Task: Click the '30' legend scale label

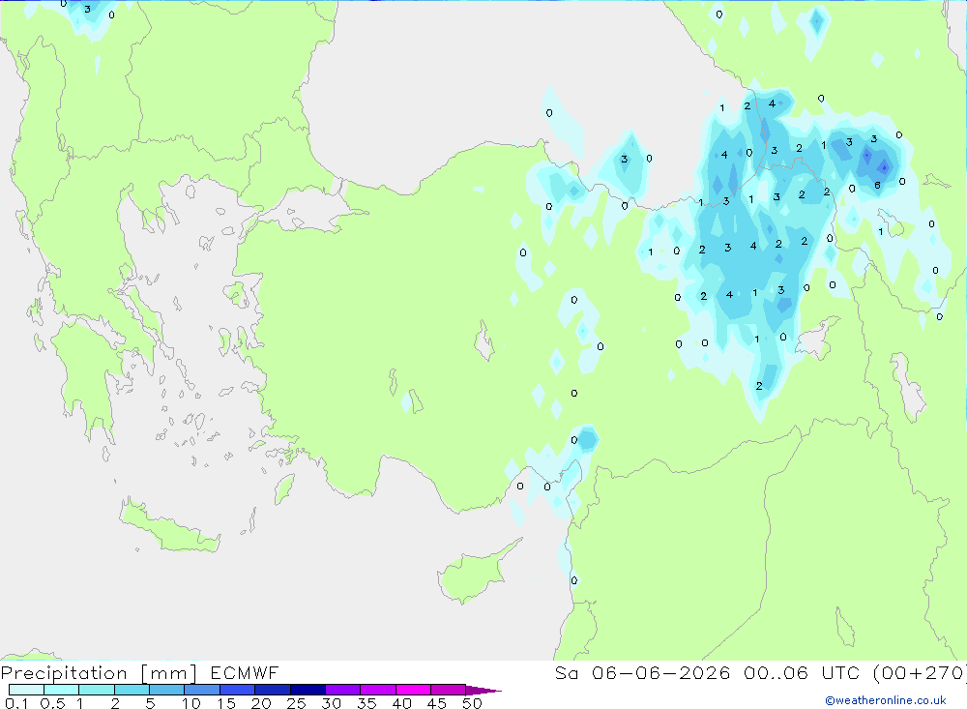Action: point(332,703)
